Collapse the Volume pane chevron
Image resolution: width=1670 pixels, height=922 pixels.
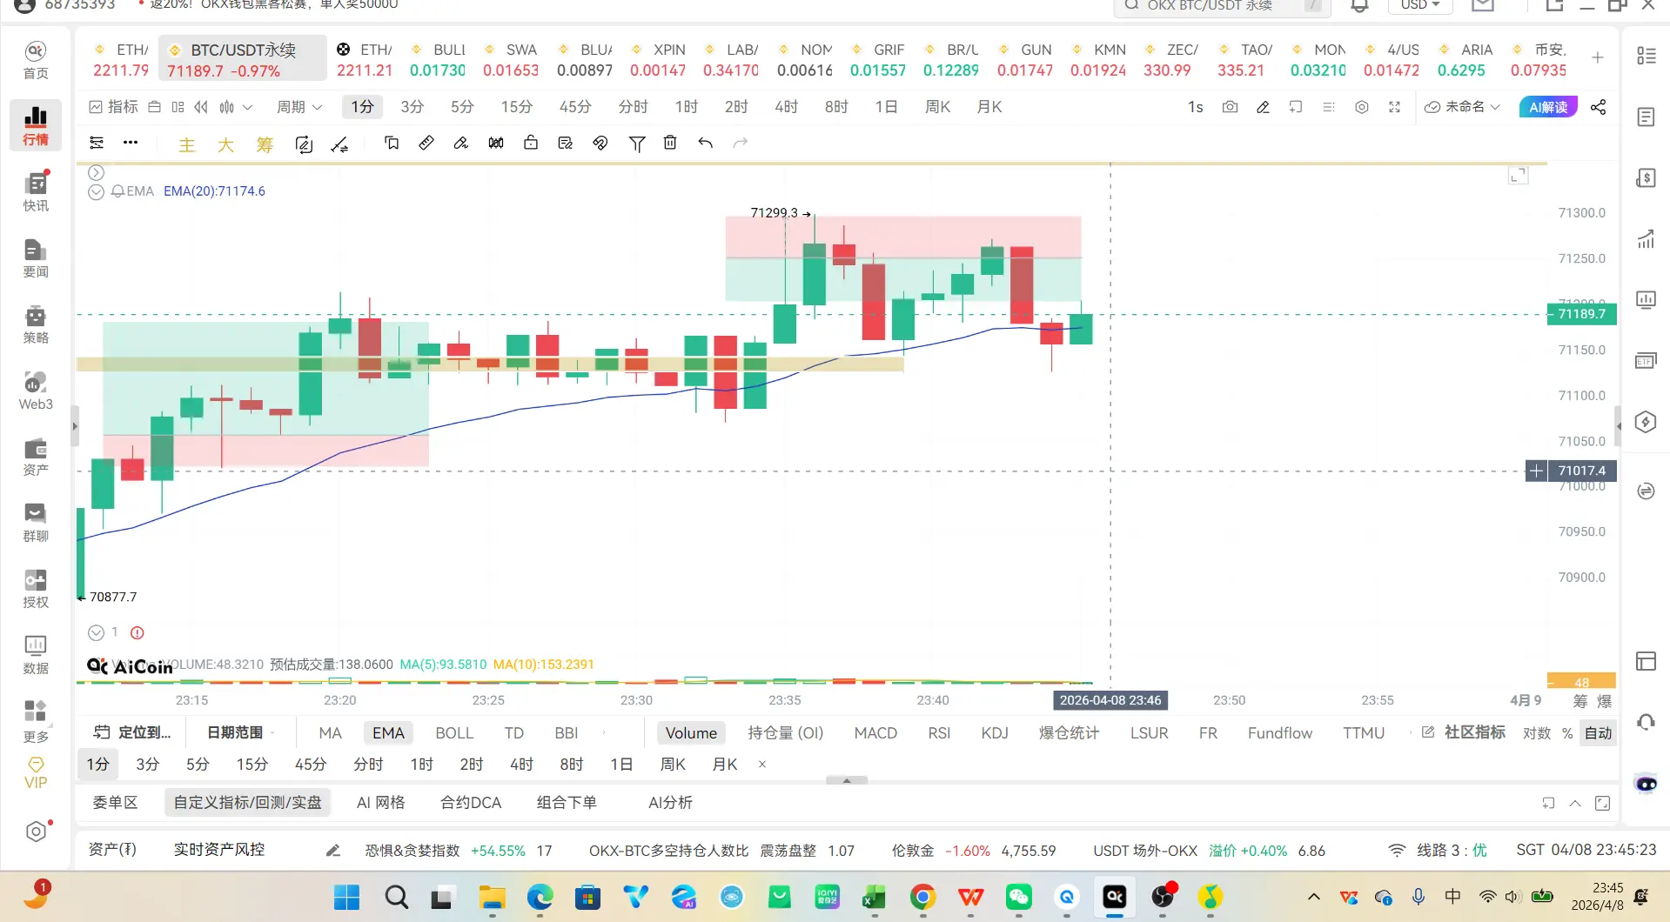(x=97, y=632)
